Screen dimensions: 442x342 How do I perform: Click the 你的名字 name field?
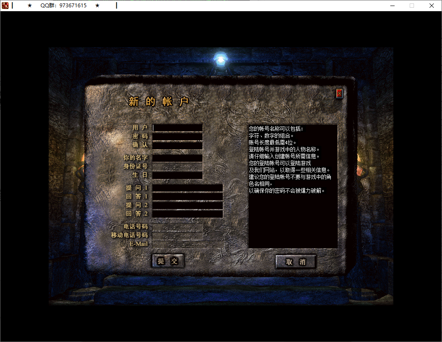pos(177,158)
